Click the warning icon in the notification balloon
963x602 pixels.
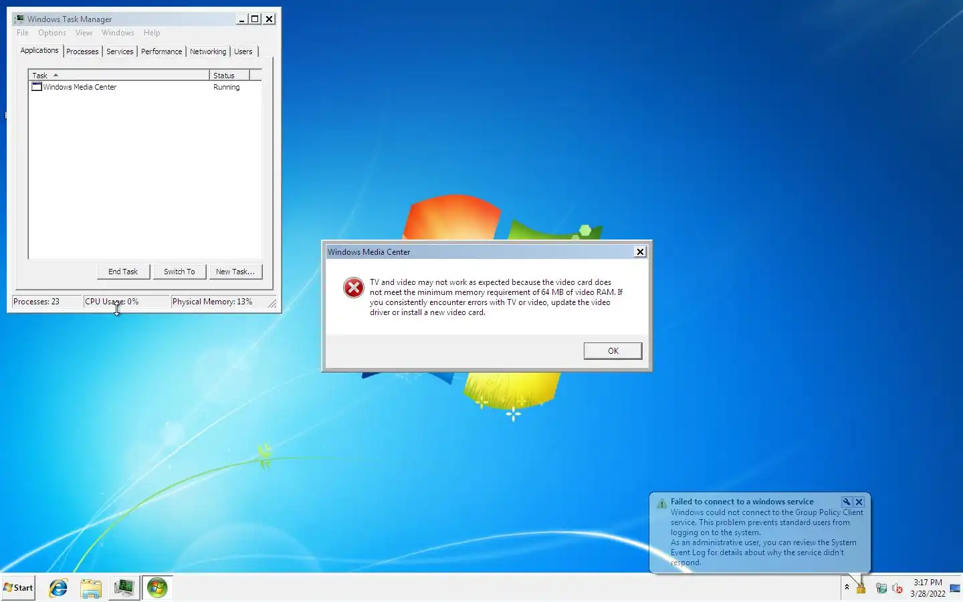662,504
